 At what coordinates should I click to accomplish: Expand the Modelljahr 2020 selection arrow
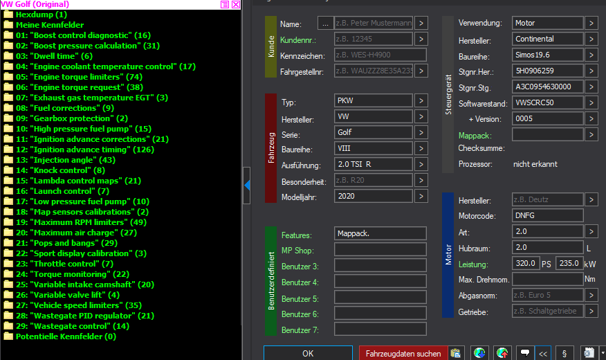click(x=421, y=197)
